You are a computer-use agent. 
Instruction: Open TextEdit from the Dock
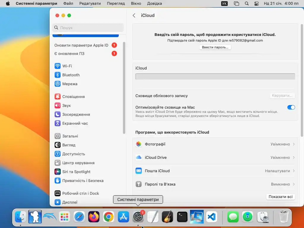pyautogui.click(x=153, y=216)
